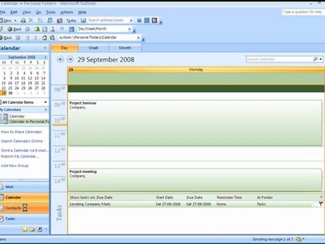Click the blue Help question mark icon
325x244 pixels.
(x=139, y=20)
